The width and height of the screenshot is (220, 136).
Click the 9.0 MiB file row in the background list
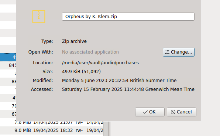tap(51, 130)
